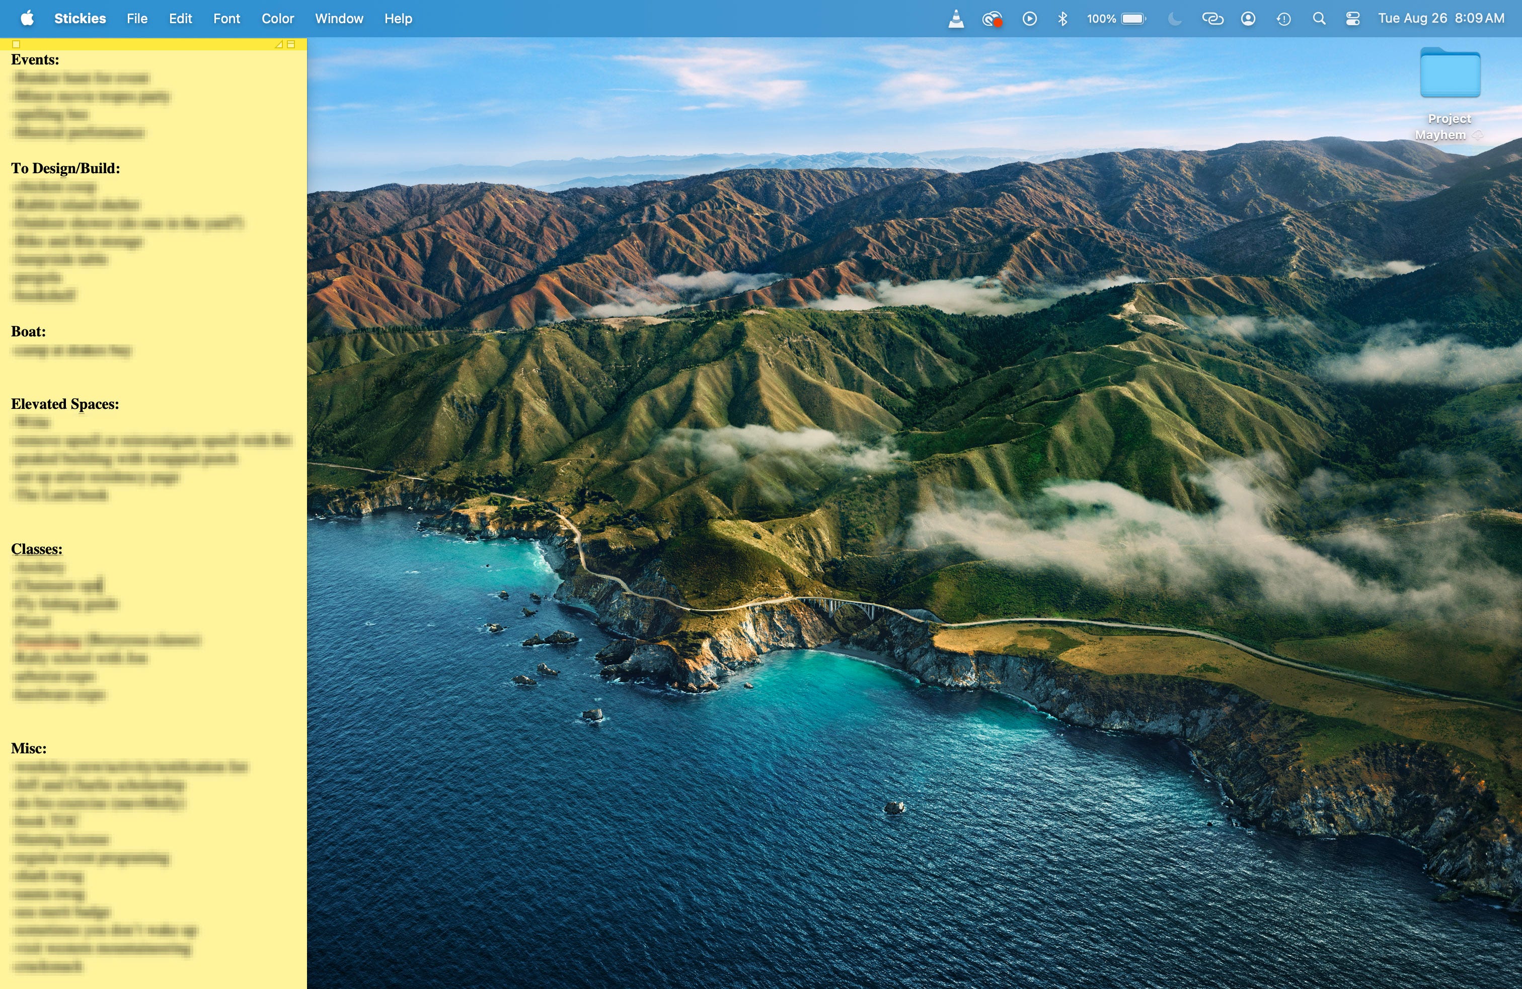Viewport: 1522px width, 989px height.
Task: Click the battery status indicator
Action: click(x=1116, y=19)
